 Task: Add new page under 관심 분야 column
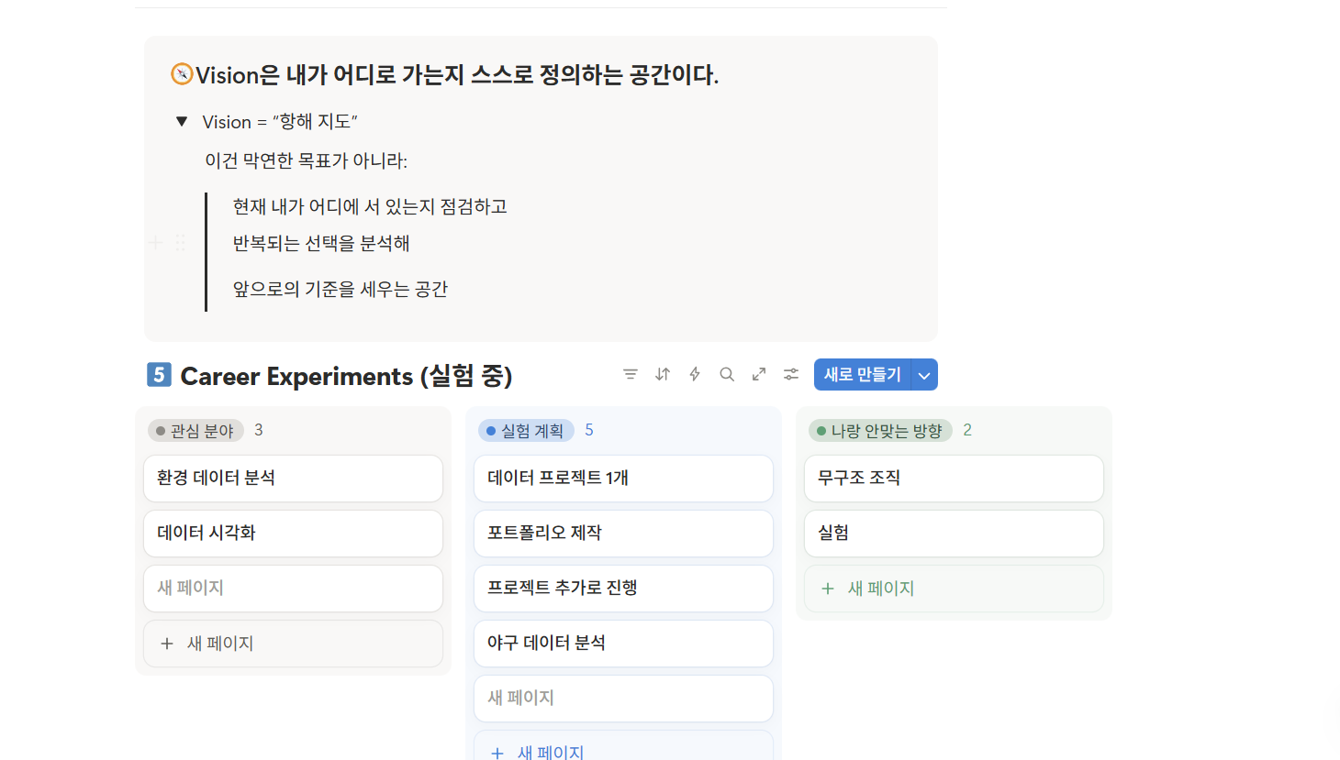293,644
